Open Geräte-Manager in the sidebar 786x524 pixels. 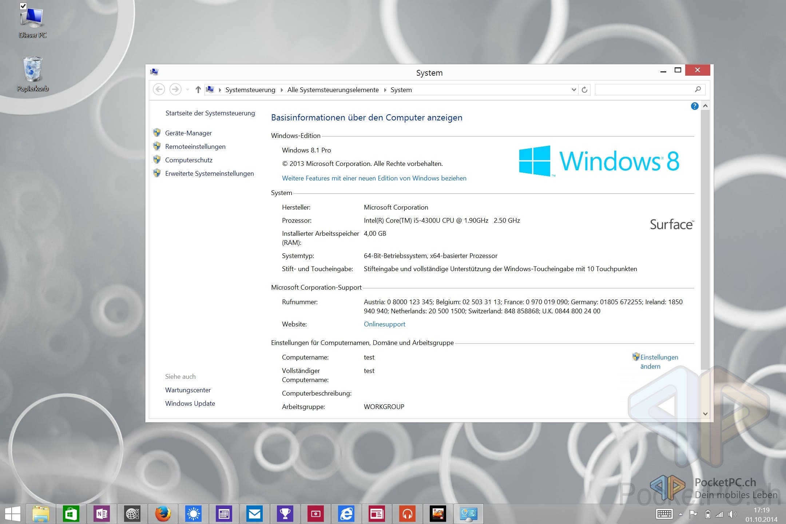point(188,133)
